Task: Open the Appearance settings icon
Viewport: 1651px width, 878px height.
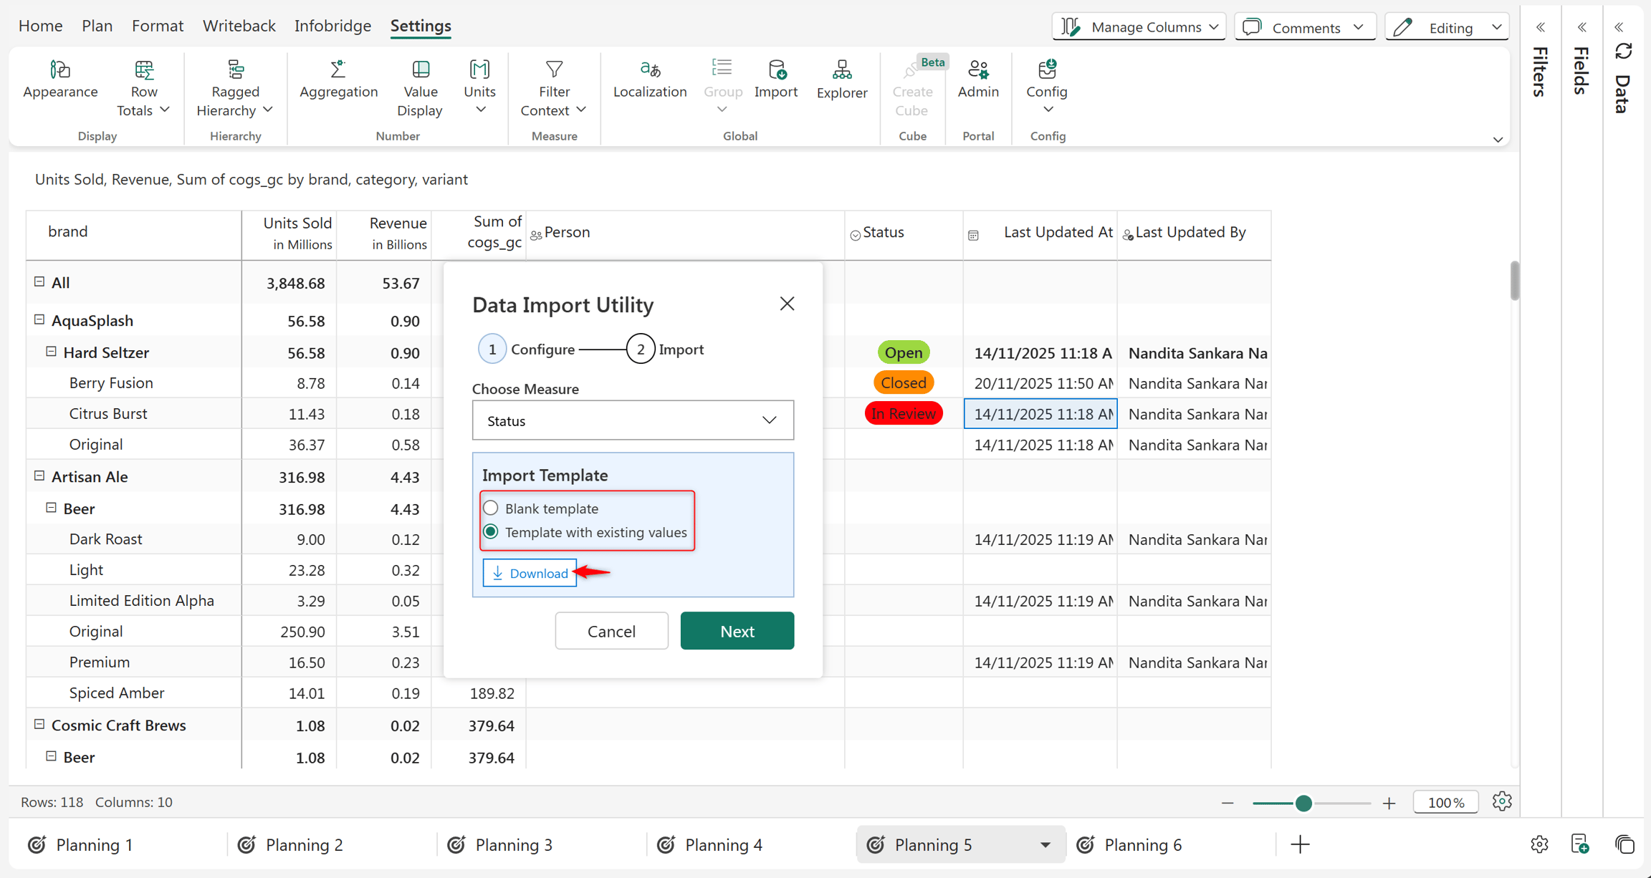Action: click(x=60, y=70)
